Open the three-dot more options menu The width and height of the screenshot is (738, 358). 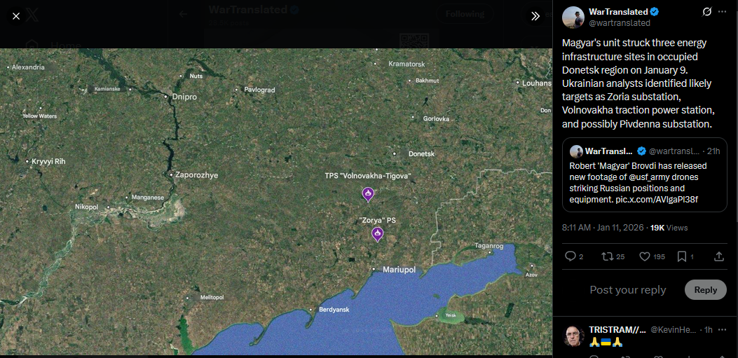coord(723,12)
